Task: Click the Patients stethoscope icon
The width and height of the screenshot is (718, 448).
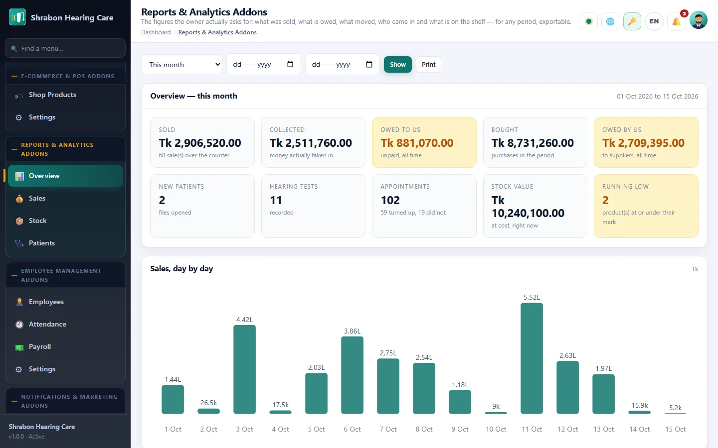Action: click(x=19, y=243)
